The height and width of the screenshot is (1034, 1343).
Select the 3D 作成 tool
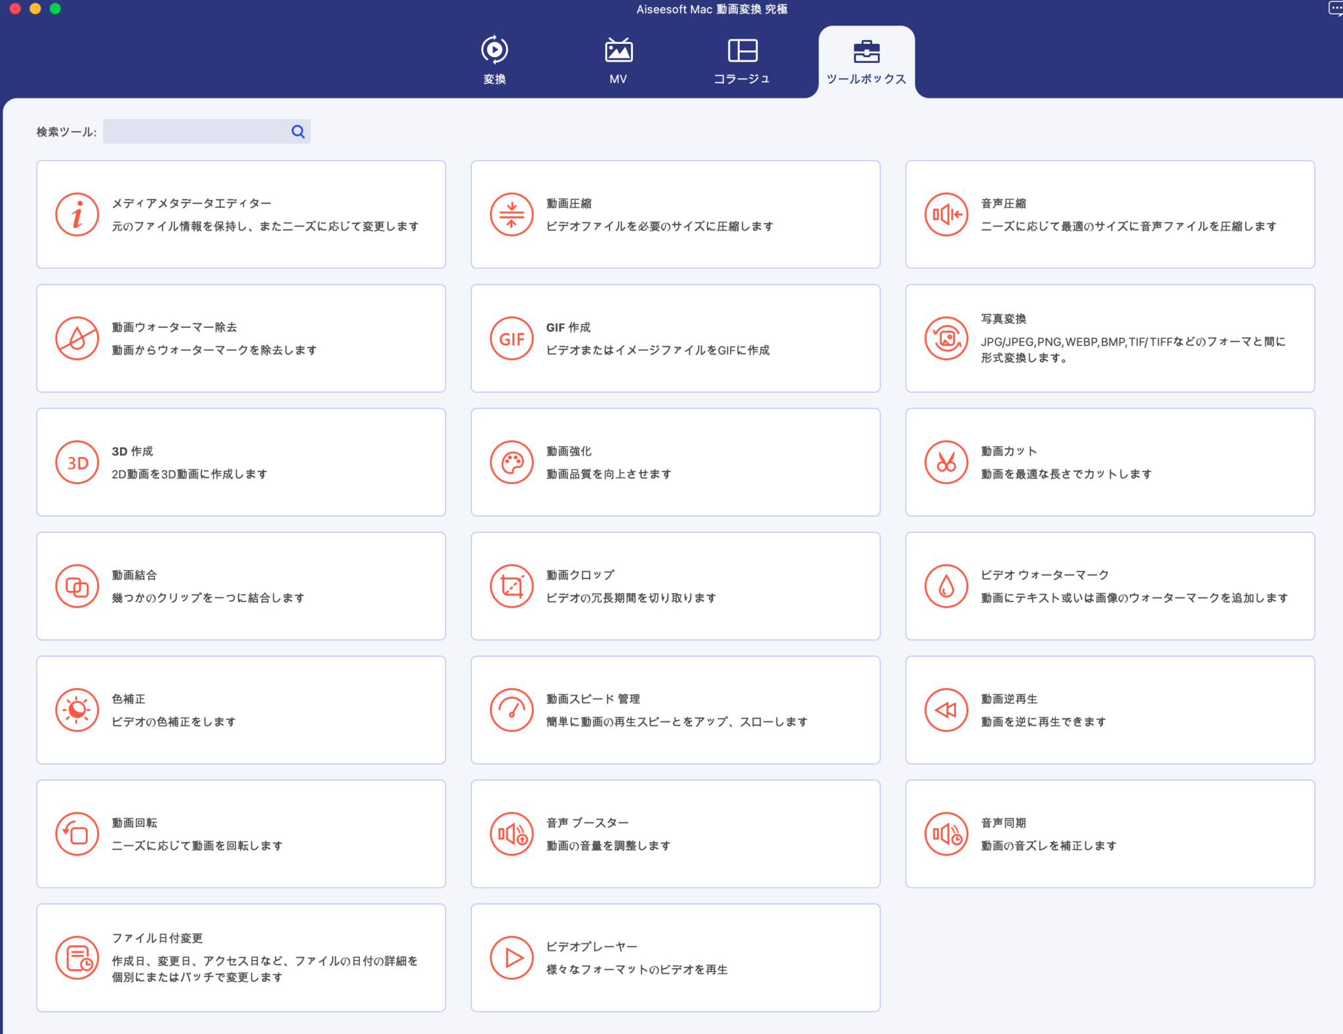click(x=241, y=462)
